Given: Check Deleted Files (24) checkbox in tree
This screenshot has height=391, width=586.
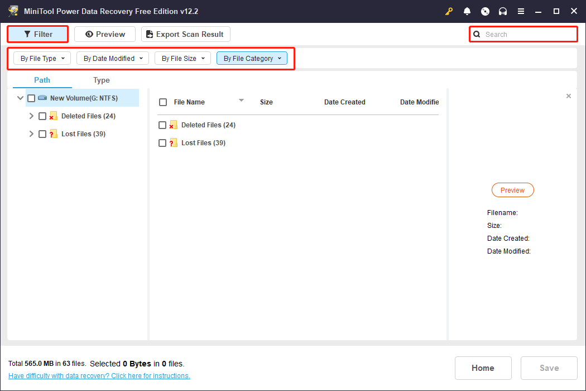Looking at the screenshot, I should 42,116.
